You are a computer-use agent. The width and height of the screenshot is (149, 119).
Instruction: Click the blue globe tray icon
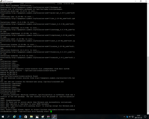[127, 117]
